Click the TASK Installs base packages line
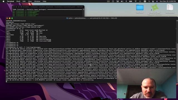This screenshot has width=178, height=100. pos(47,9)
